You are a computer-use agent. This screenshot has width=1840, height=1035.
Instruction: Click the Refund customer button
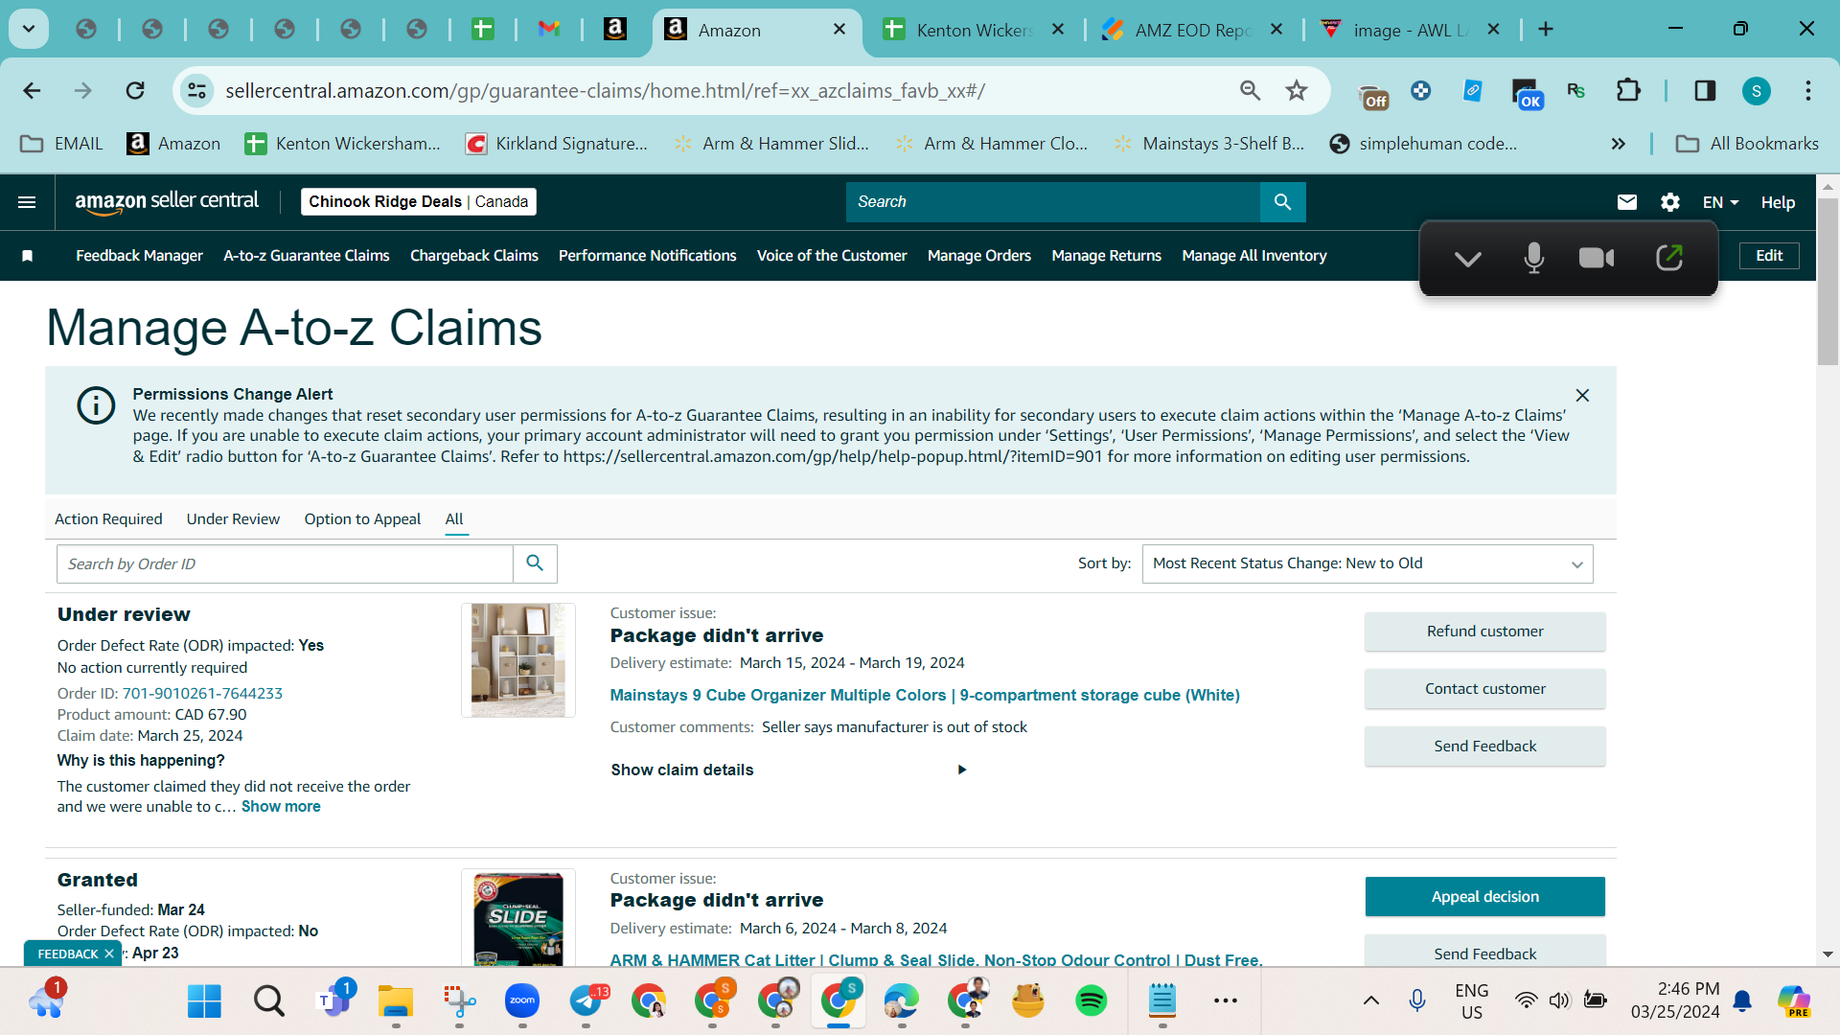click(1484, 632)
